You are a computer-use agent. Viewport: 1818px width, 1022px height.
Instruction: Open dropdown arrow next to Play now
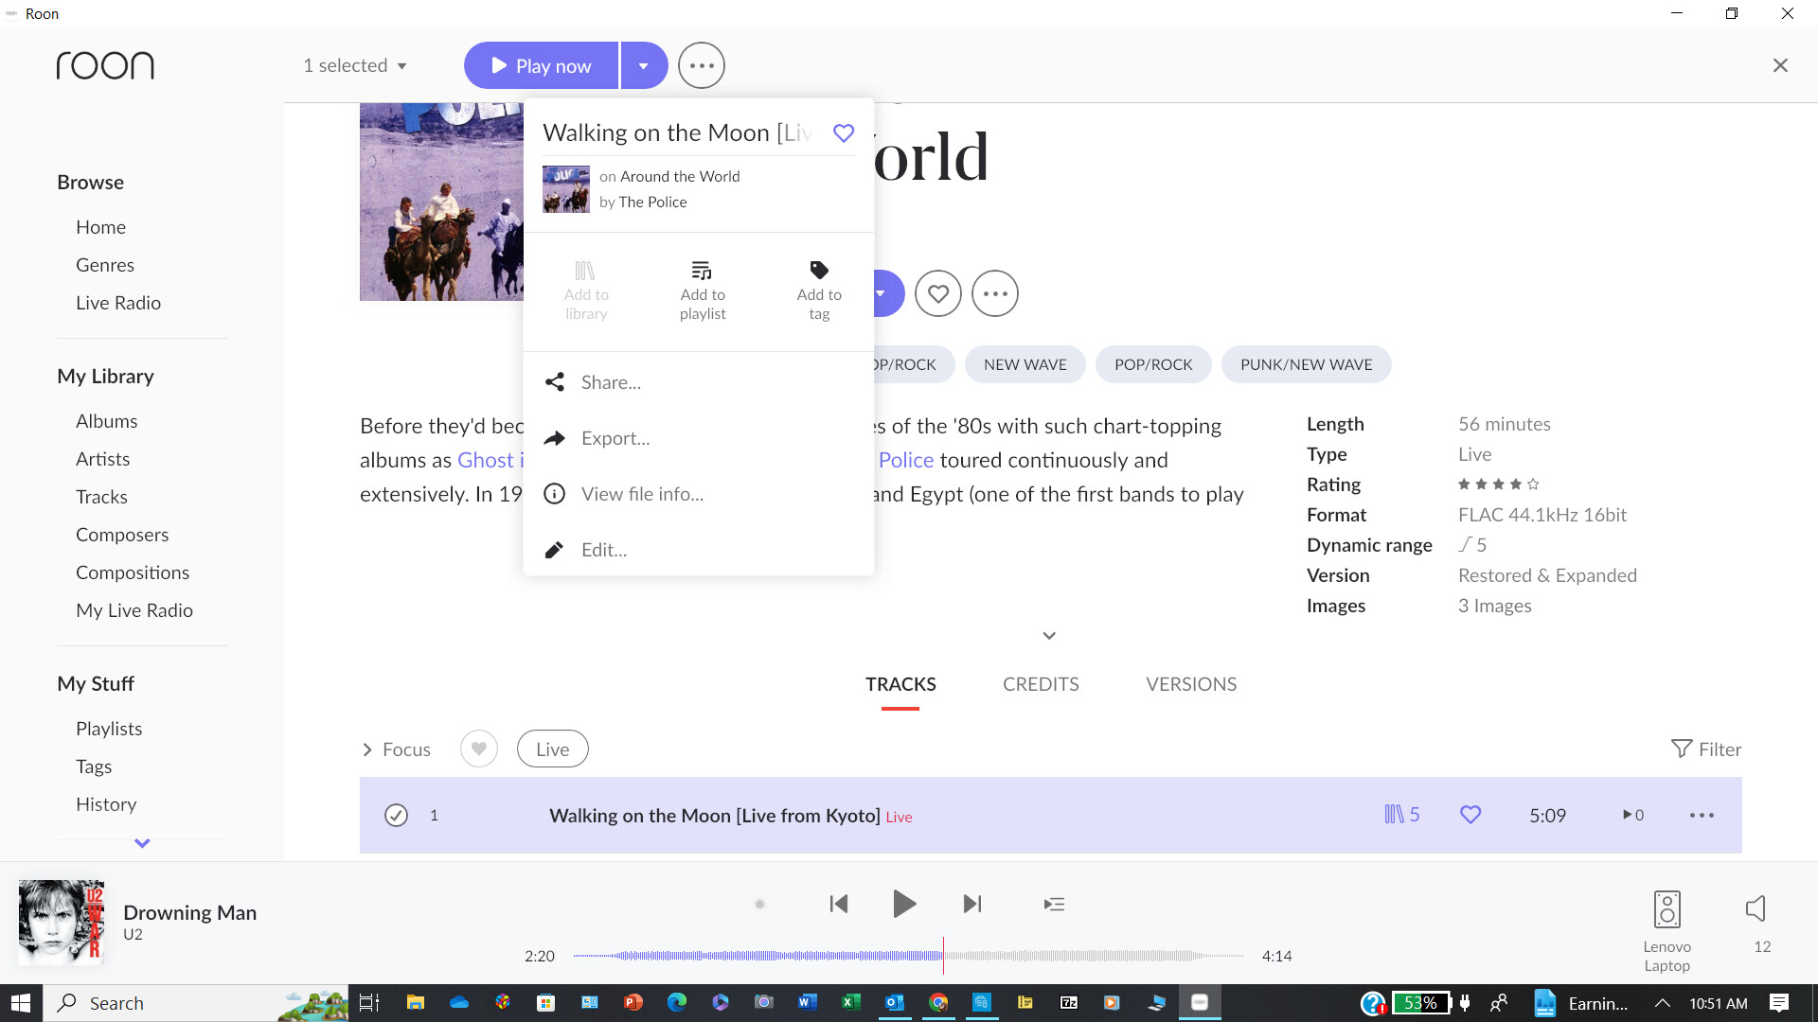[x=644, y=66]
